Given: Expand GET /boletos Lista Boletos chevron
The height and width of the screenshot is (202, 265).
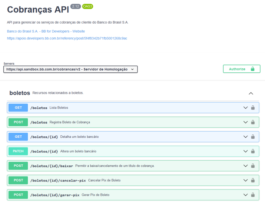Looking at the screenshot, I should pos(245,108).
